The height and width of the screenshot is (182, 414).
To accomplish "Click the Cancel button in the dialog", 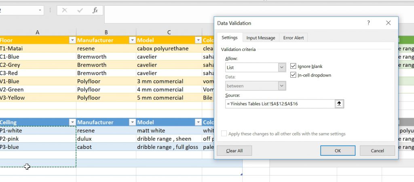I will click(377, 150).
